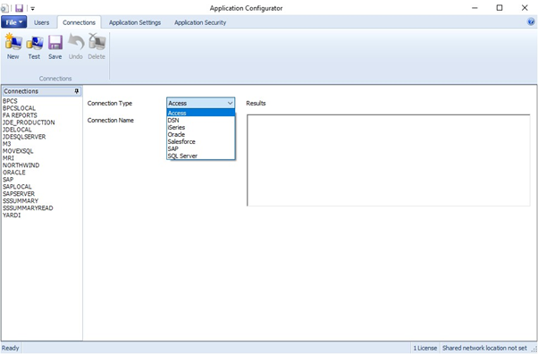The width and height of the screenshot is (538, 354).
Task: Click the quick access save icon
Action: [x=20, y=8]
